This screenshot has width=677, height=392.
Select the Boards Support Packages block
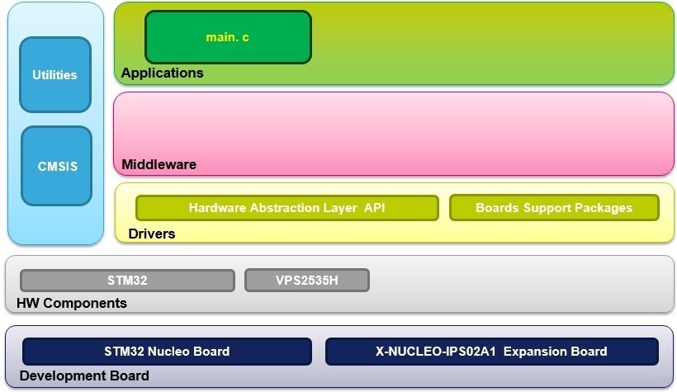click(x=554, y=208)
